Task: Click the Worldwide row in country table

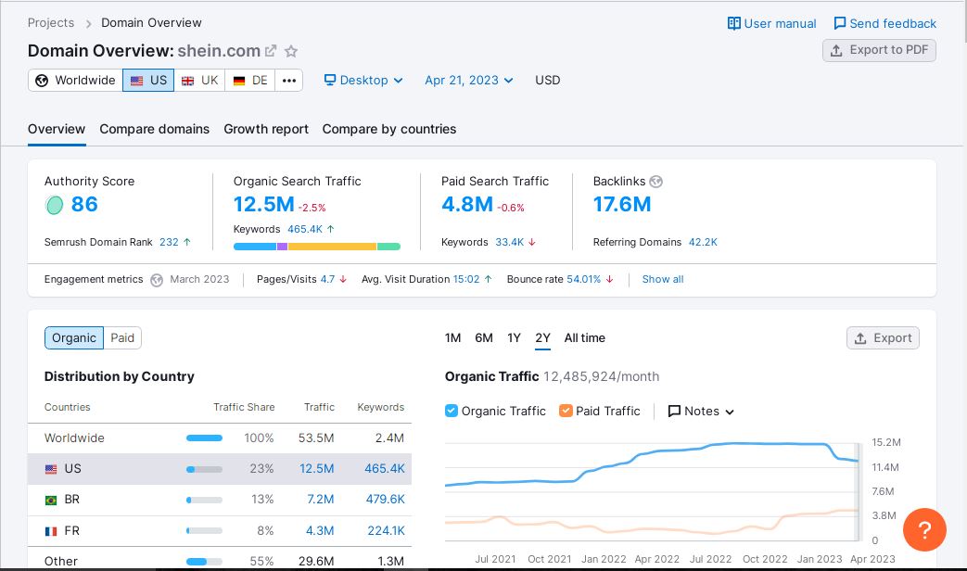Action: 220,438
